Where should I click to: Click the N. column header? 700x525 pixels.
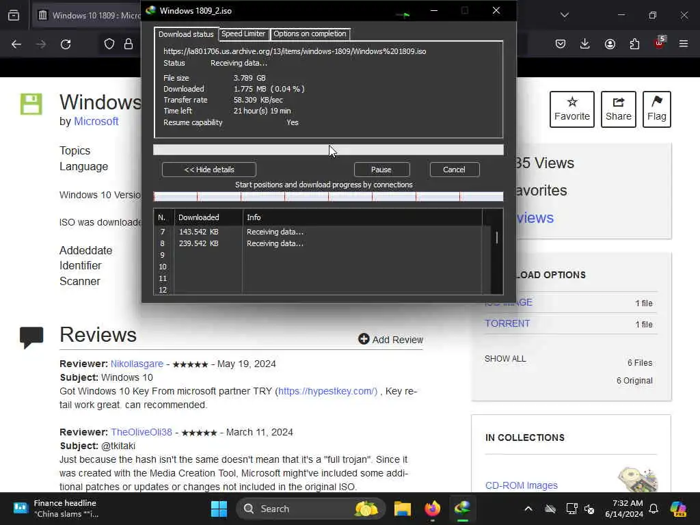pos(164,217)
